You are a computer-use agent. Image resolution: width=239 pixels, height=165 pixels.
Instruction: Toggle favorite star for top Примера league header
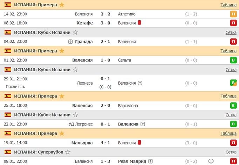(62, 5)
